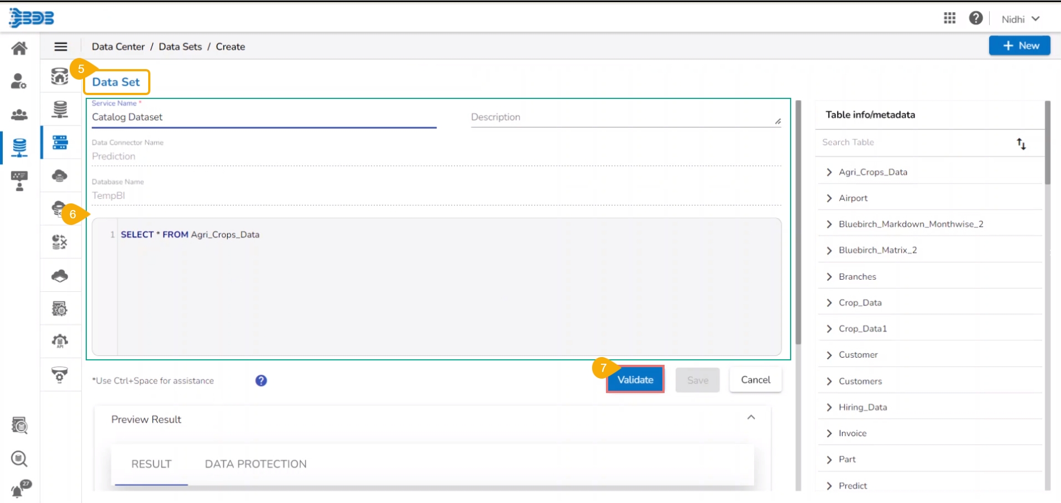The height and width of the screenshot is (503, 1061).
Task: Open the cloud-over-layer icon in the inner sidebar
Action: coord(60,275)
